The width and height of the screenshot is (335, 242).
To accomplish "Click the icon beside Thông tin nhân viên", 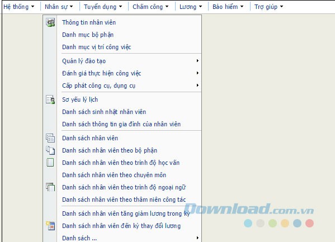I will [50, 22].
